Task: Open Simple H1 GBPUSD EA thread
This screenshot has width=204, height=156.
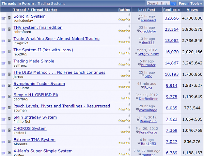Action: pyautogui.click(x=36, y=95)
